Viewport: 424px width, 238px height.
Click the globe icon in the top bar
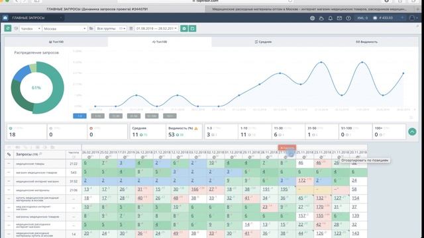click(312, 18)
